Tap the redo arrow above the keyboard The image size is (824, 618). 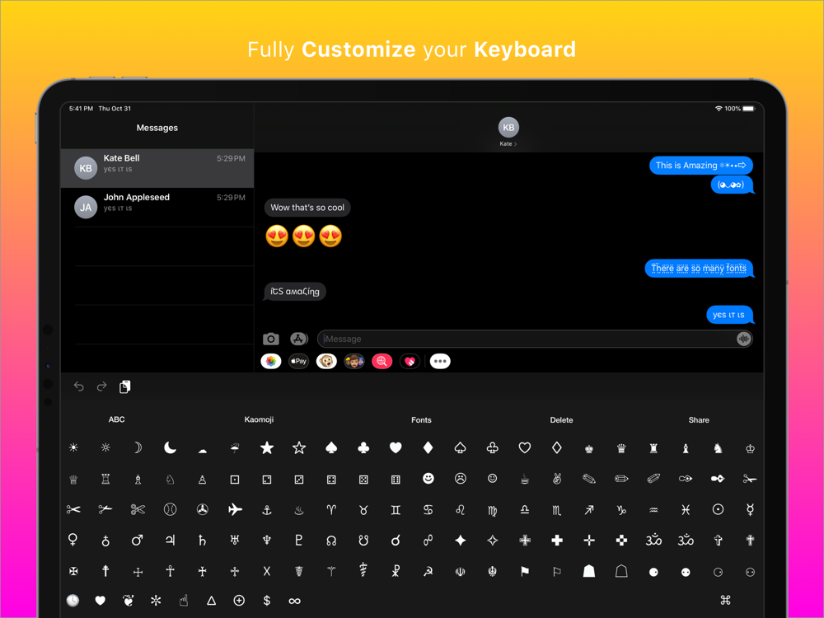pyautogui.click(x=101, y=386)
